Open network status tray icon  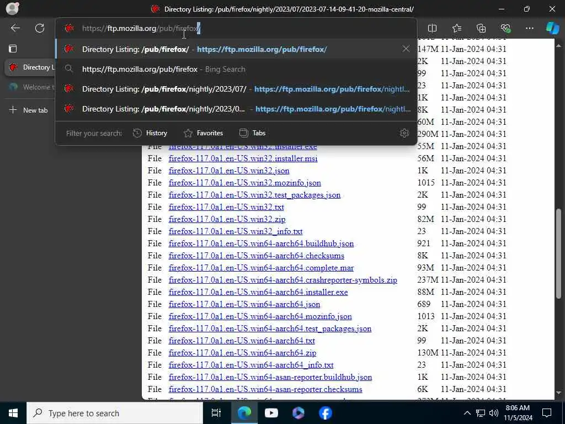[481, 413]
